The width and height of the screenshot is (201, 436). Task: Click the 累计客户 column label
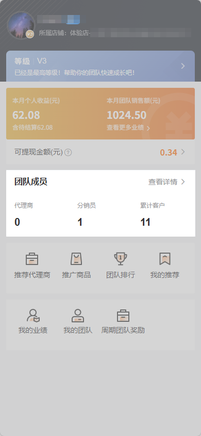pyautogui.click(x=153, y=206)
